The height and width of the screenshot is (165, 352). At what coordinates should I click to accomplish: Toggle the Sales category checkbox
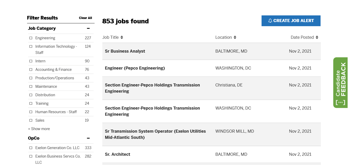[31, 120]
